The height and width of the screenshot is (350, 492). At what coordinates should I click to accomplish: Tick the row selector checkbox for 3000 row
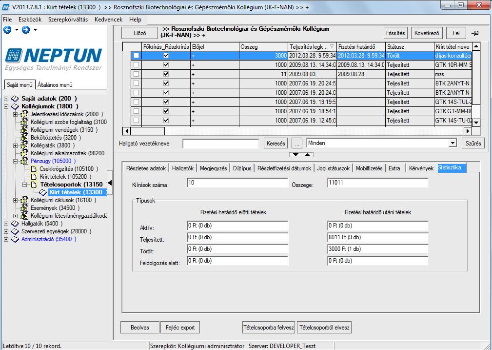pyautogui.click(x=136, y=56)
